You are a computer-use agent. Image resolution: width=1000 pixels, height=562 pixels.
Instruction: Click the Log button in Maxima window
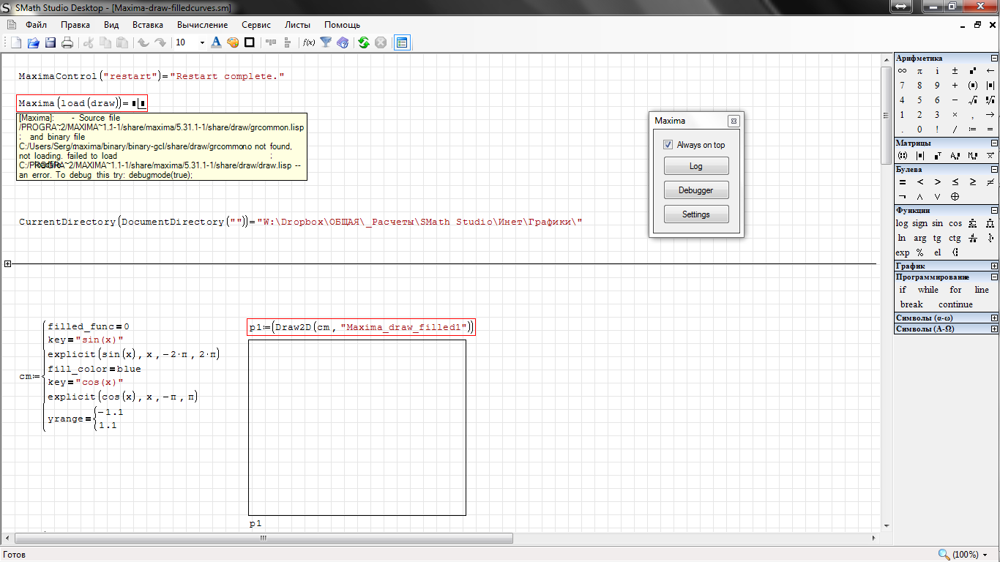pos(695,166)
